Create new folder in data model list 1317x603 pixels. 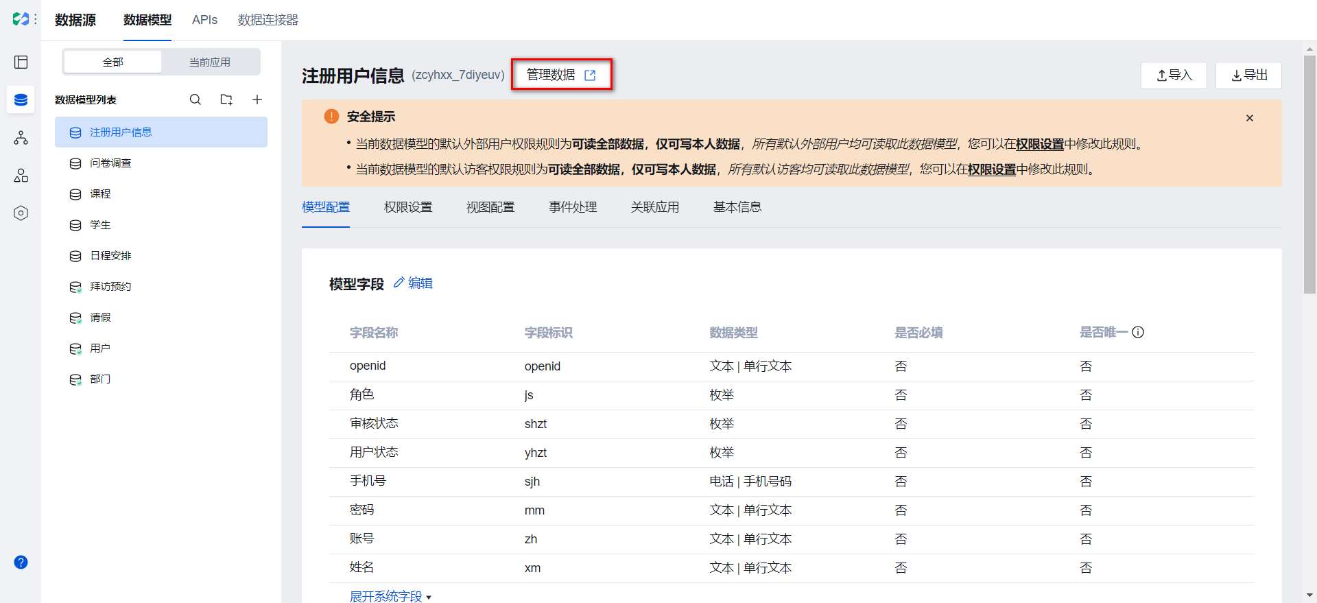click(226, 99)
